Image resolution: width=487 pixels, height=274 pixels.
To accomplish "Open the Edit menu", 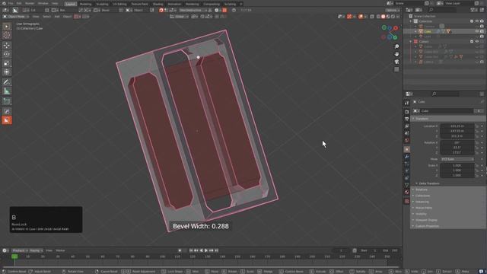I will click(x=19, y=3).
